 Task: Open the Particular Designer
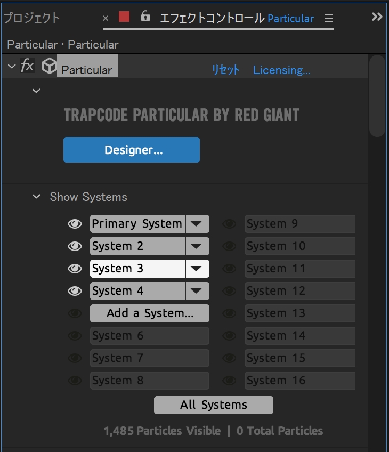[131, 150]
